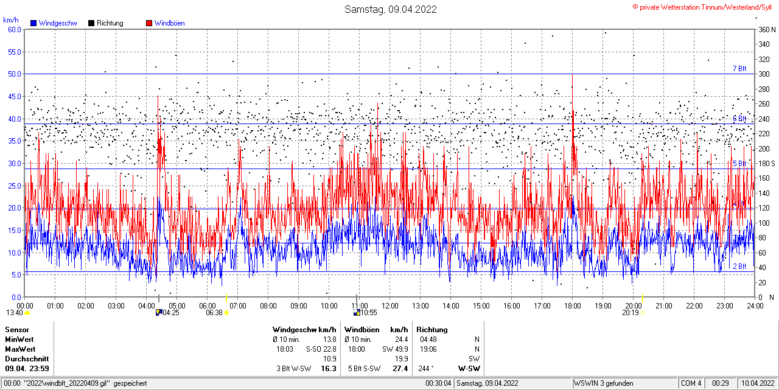Click the gray tick mark above 04:25
The width and height of the screenshot is (779, 390).
159,298
